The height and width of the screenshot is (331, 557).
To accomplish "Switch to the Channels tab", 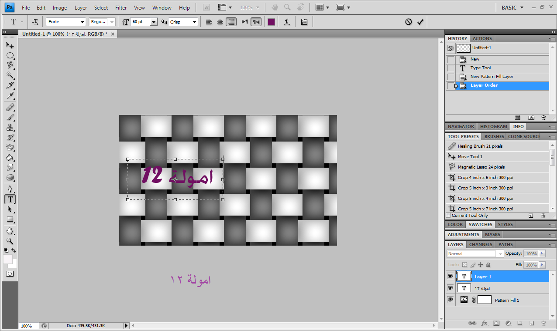I will (481, 244).
